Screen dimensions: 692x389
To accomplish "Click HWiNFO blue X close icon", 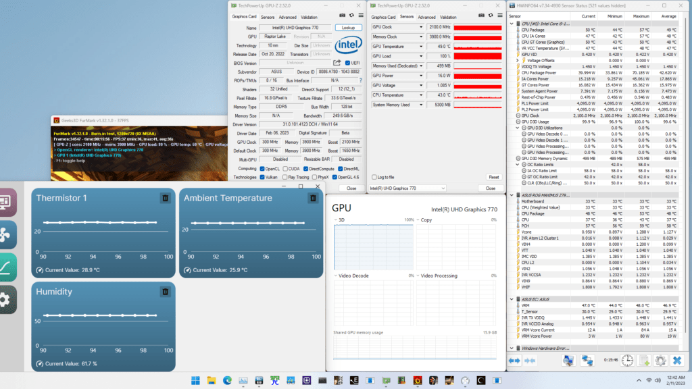I will tap(677, 361).
